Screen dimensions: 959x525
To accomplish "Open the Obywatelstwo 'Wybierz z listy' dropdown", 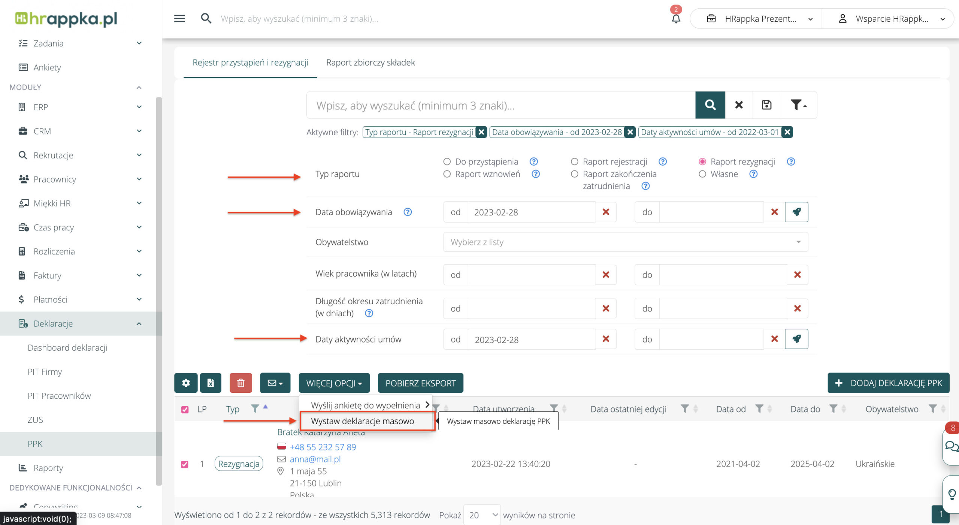I will pos(625,242).
